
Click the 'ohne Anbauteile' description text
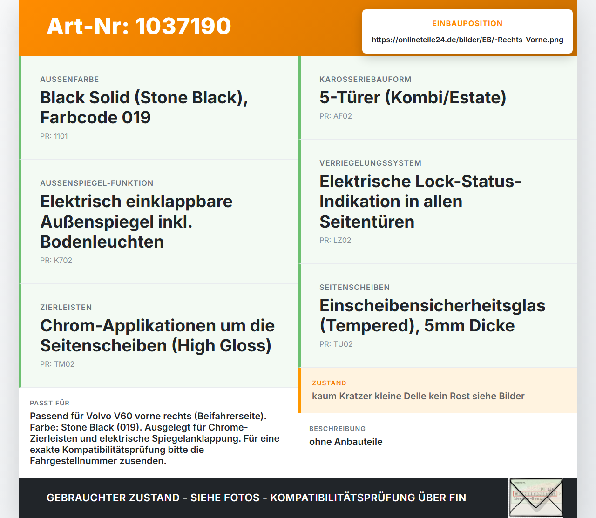346,442
